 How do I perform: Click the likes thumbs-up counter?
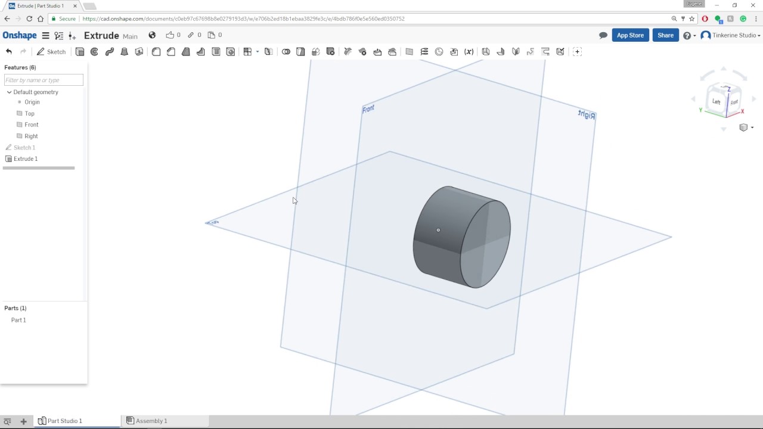173,35
